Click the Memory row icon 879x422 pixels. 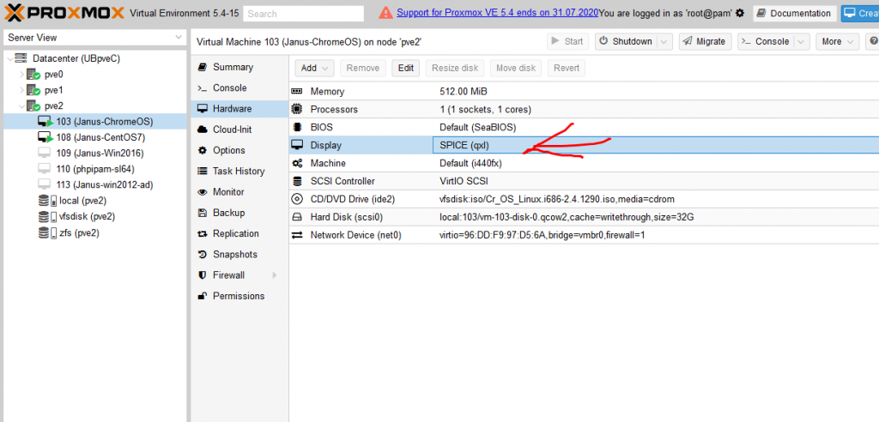coord(297,92)
